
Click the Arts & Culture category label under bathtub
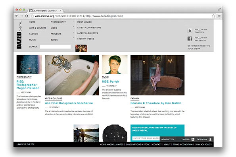point(54,98)
